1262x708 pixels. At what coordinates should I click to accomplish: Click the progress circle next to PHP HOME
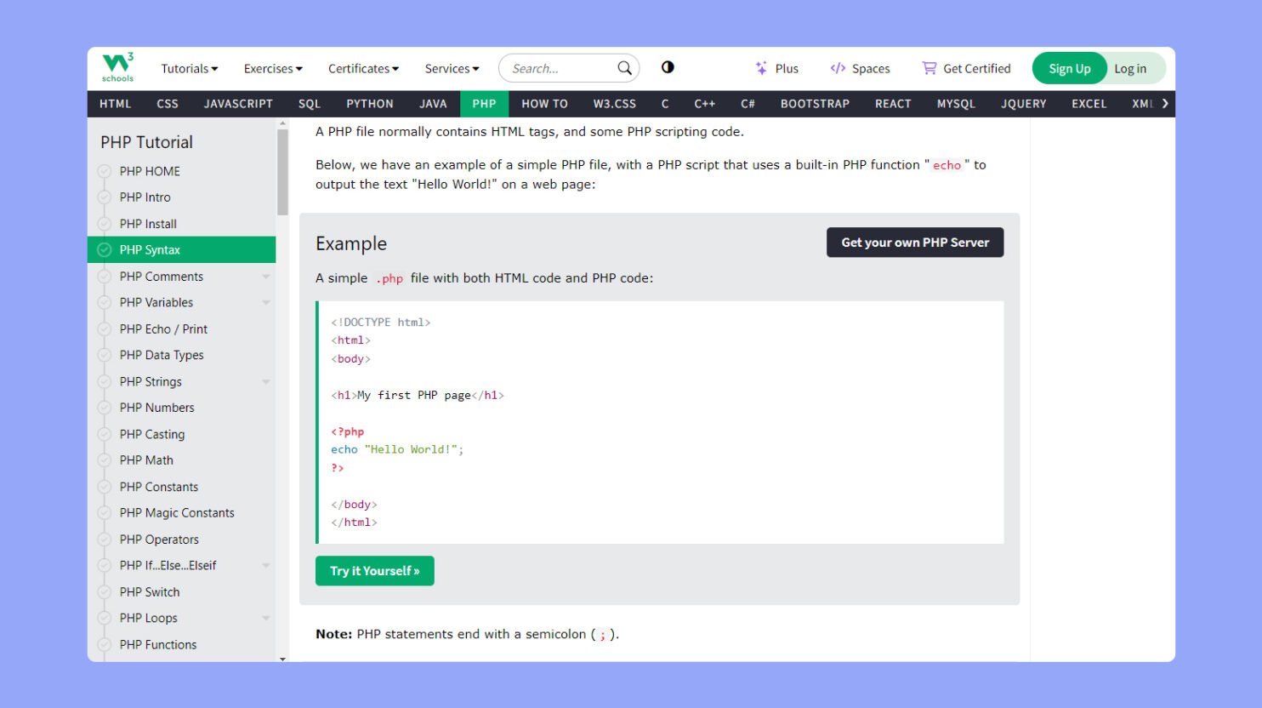[x=103, y=171]
